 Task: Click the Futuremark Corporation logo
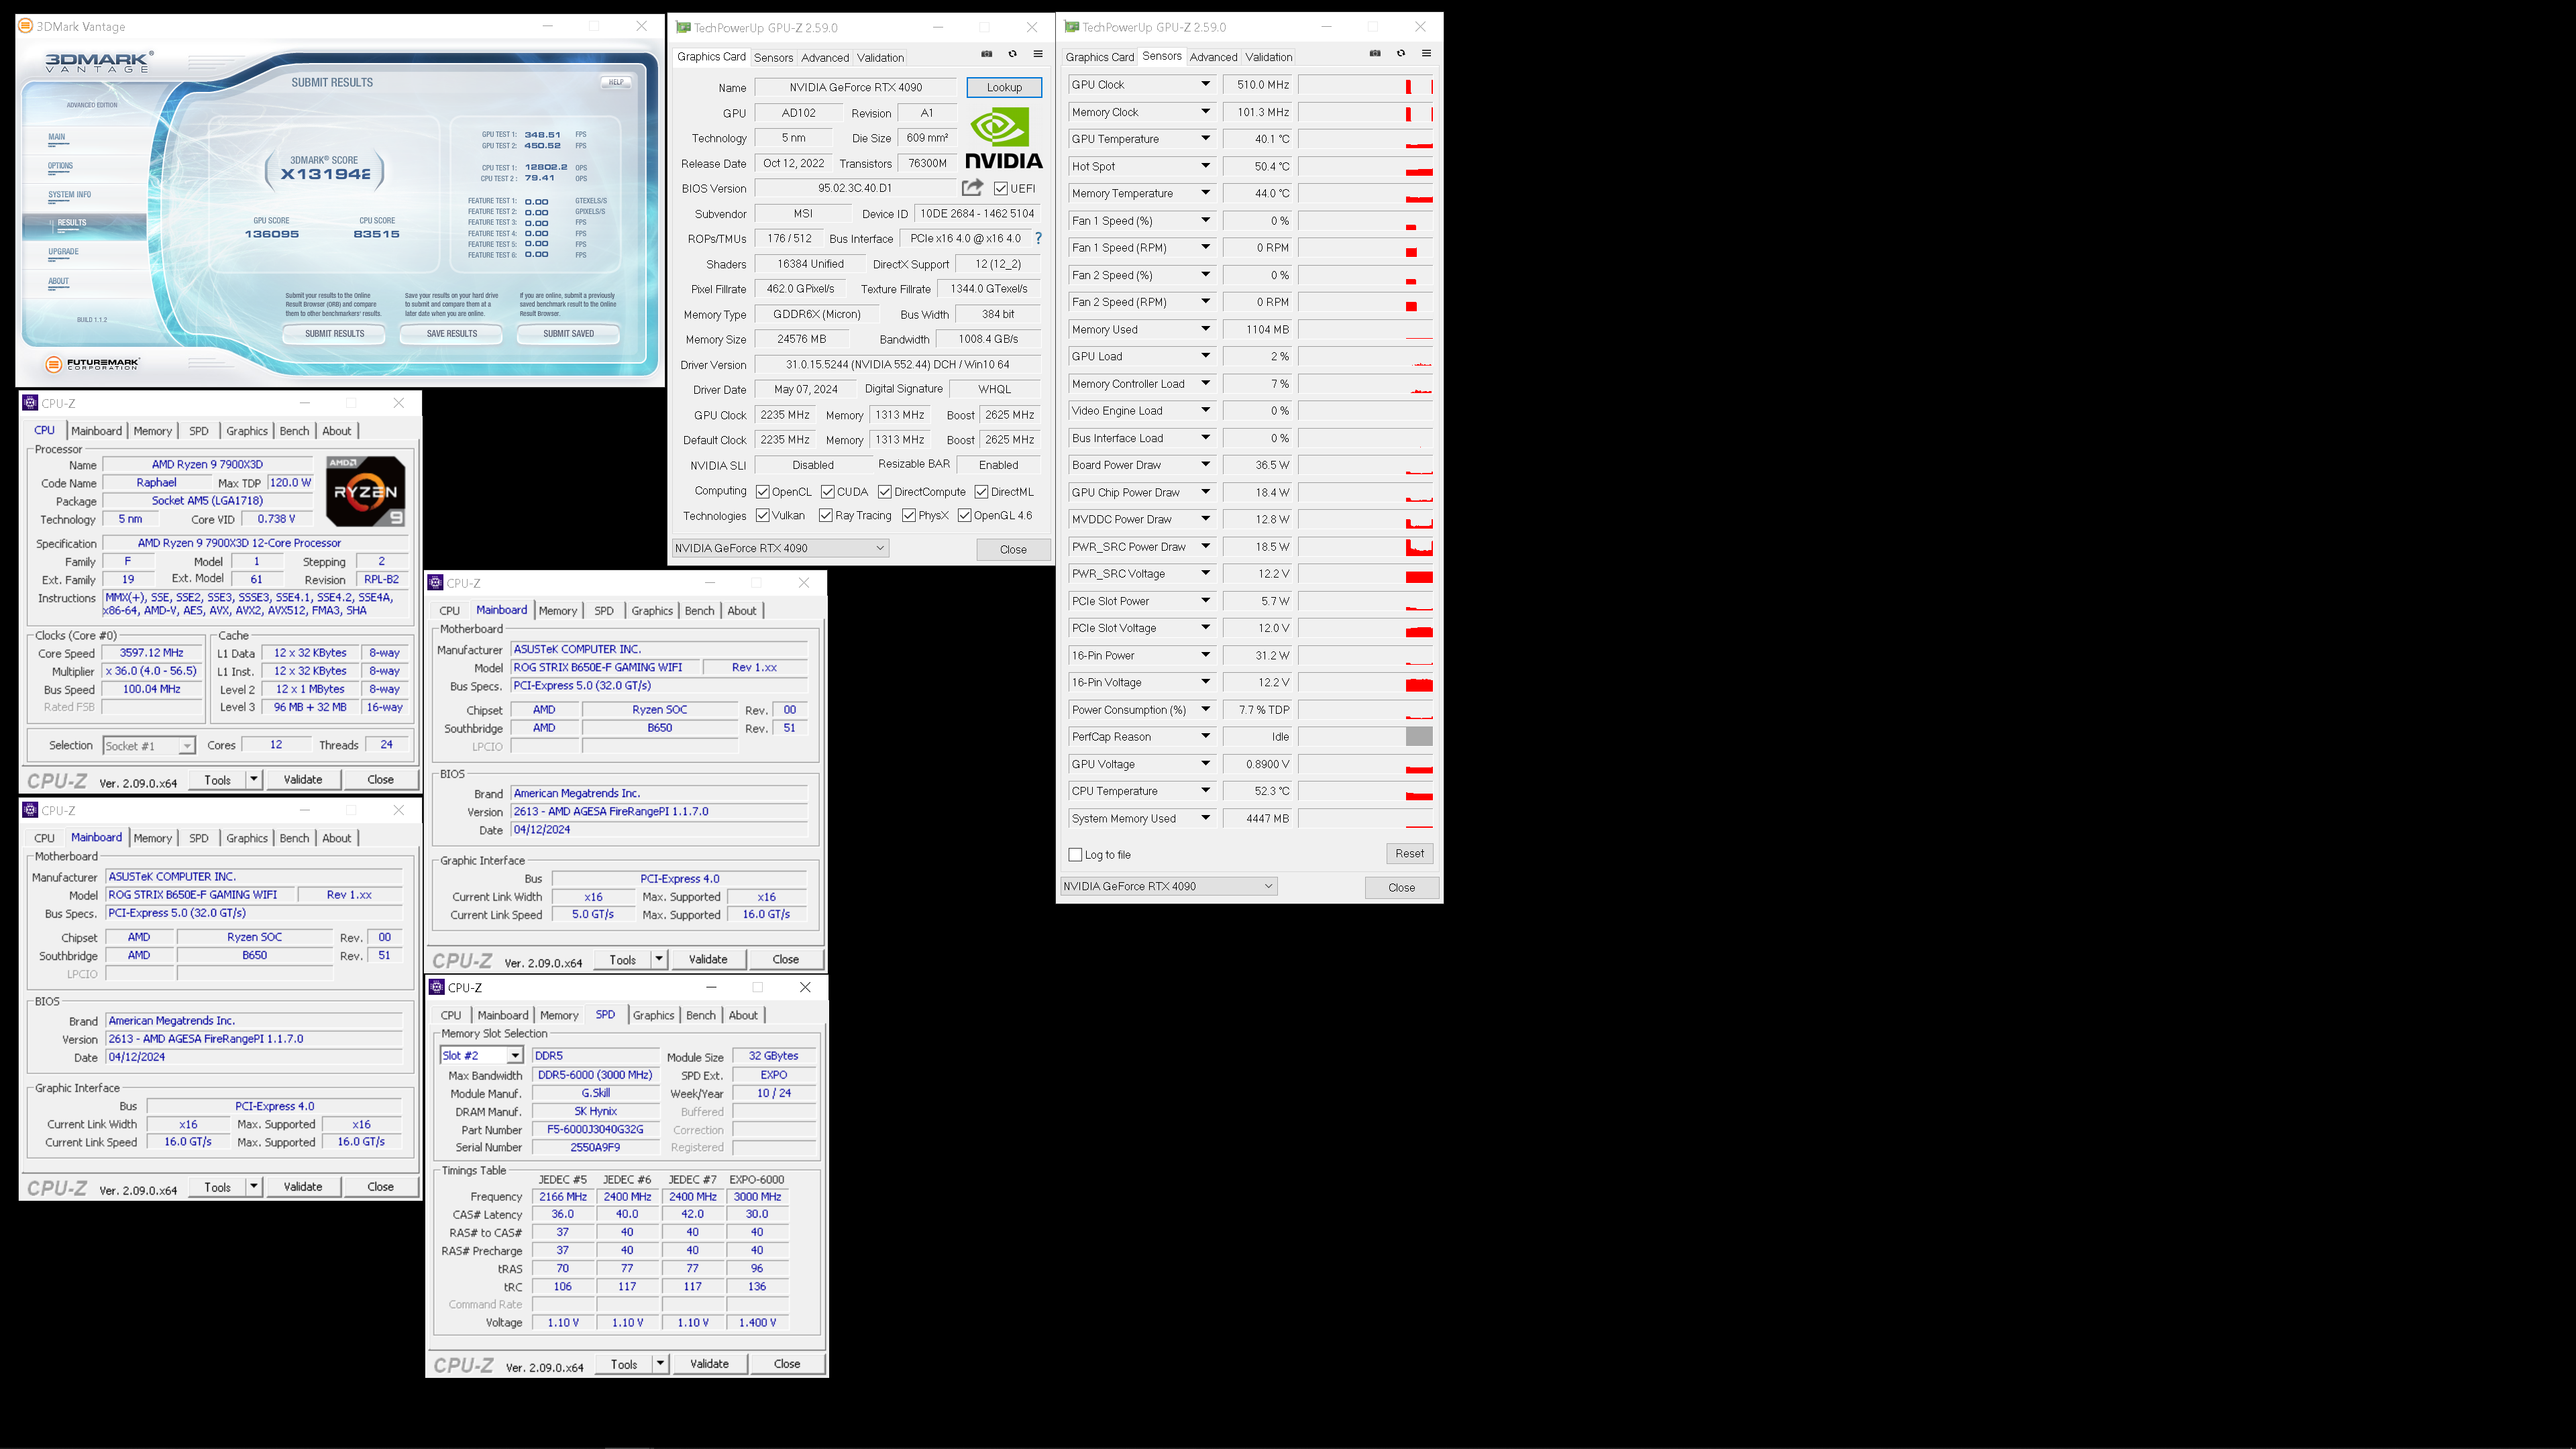tap(93, 364)
